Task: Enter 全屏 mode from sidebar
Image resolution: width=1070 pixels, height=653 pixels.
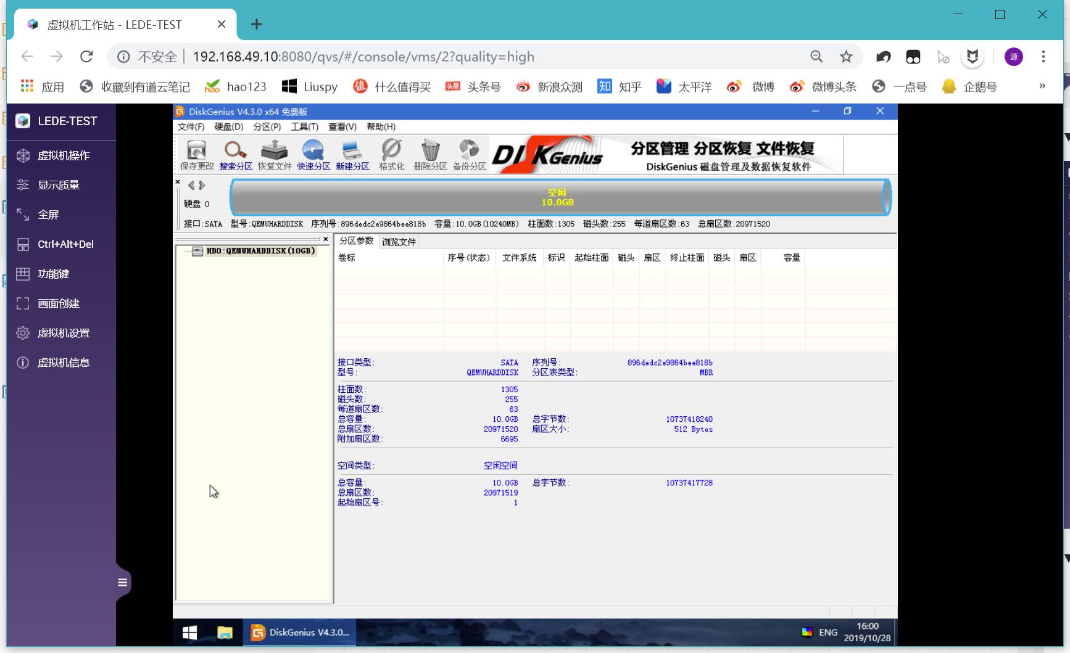Action: pos(61,215)
